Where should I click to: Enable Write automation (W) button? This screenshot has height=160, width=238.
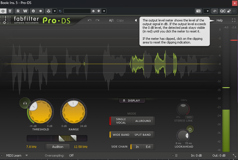click(x=25, y=11)
